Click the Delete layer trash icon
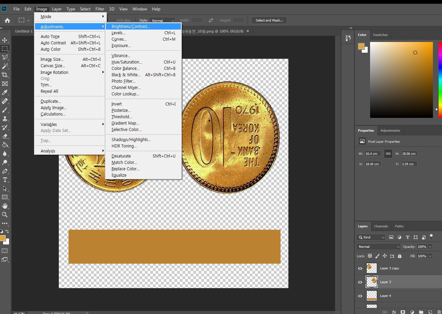 point(439,312)
